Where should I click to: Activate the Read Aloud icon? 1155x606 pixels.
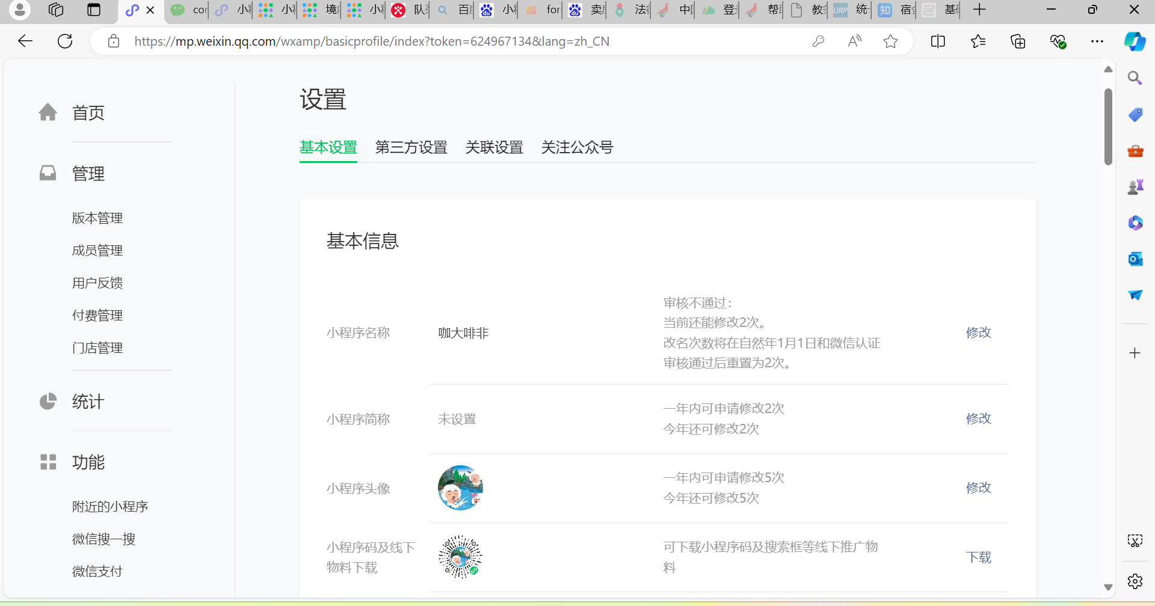pos(854,41)
